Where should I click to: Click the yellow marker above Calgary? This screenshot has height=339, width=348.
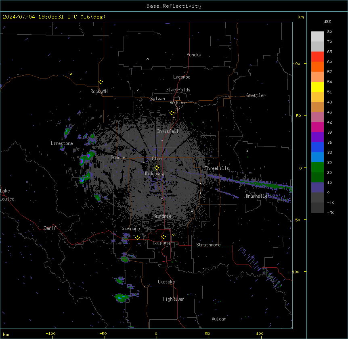(x=164, y=237)
